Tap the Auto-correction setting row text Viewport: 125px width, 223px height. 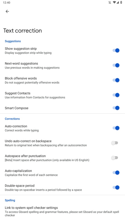(22, 128)
